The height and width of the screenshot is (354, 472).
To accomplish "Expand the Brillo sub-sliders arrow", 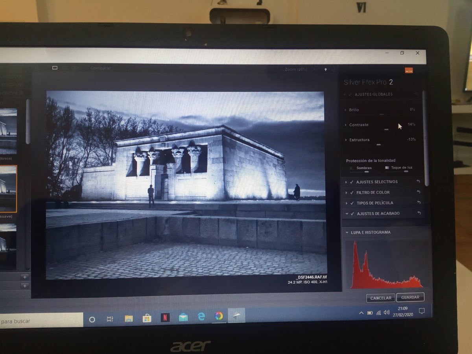I will [x=345, y=110].
